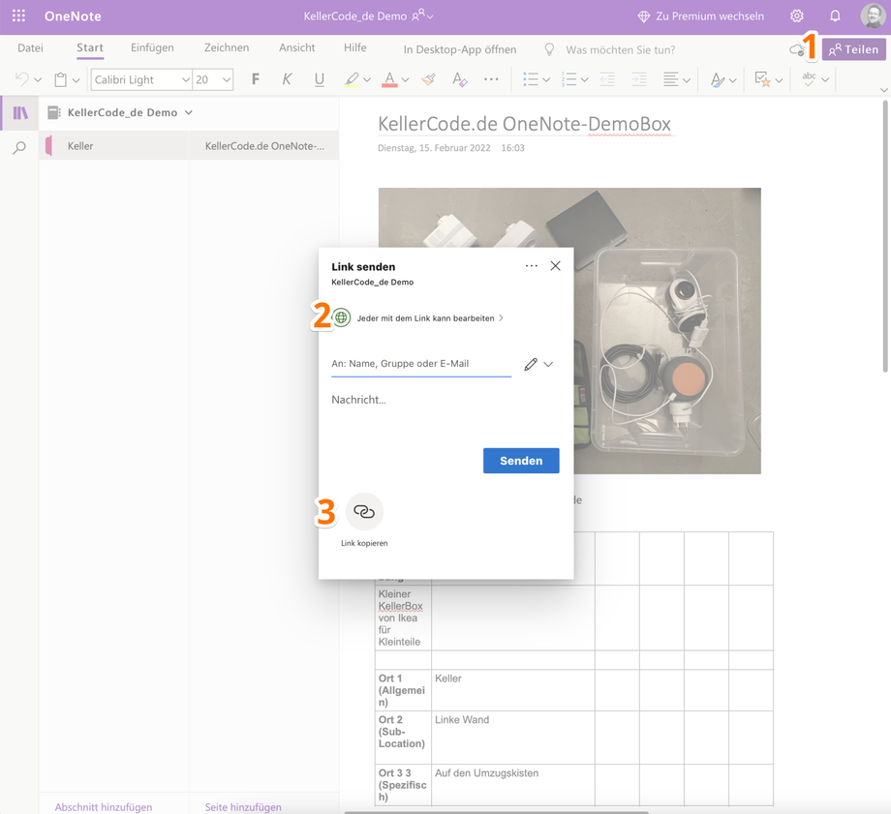
Task: Click the search magnifier in sidebar
Action: pyautogui.click(x=19, y=148)
